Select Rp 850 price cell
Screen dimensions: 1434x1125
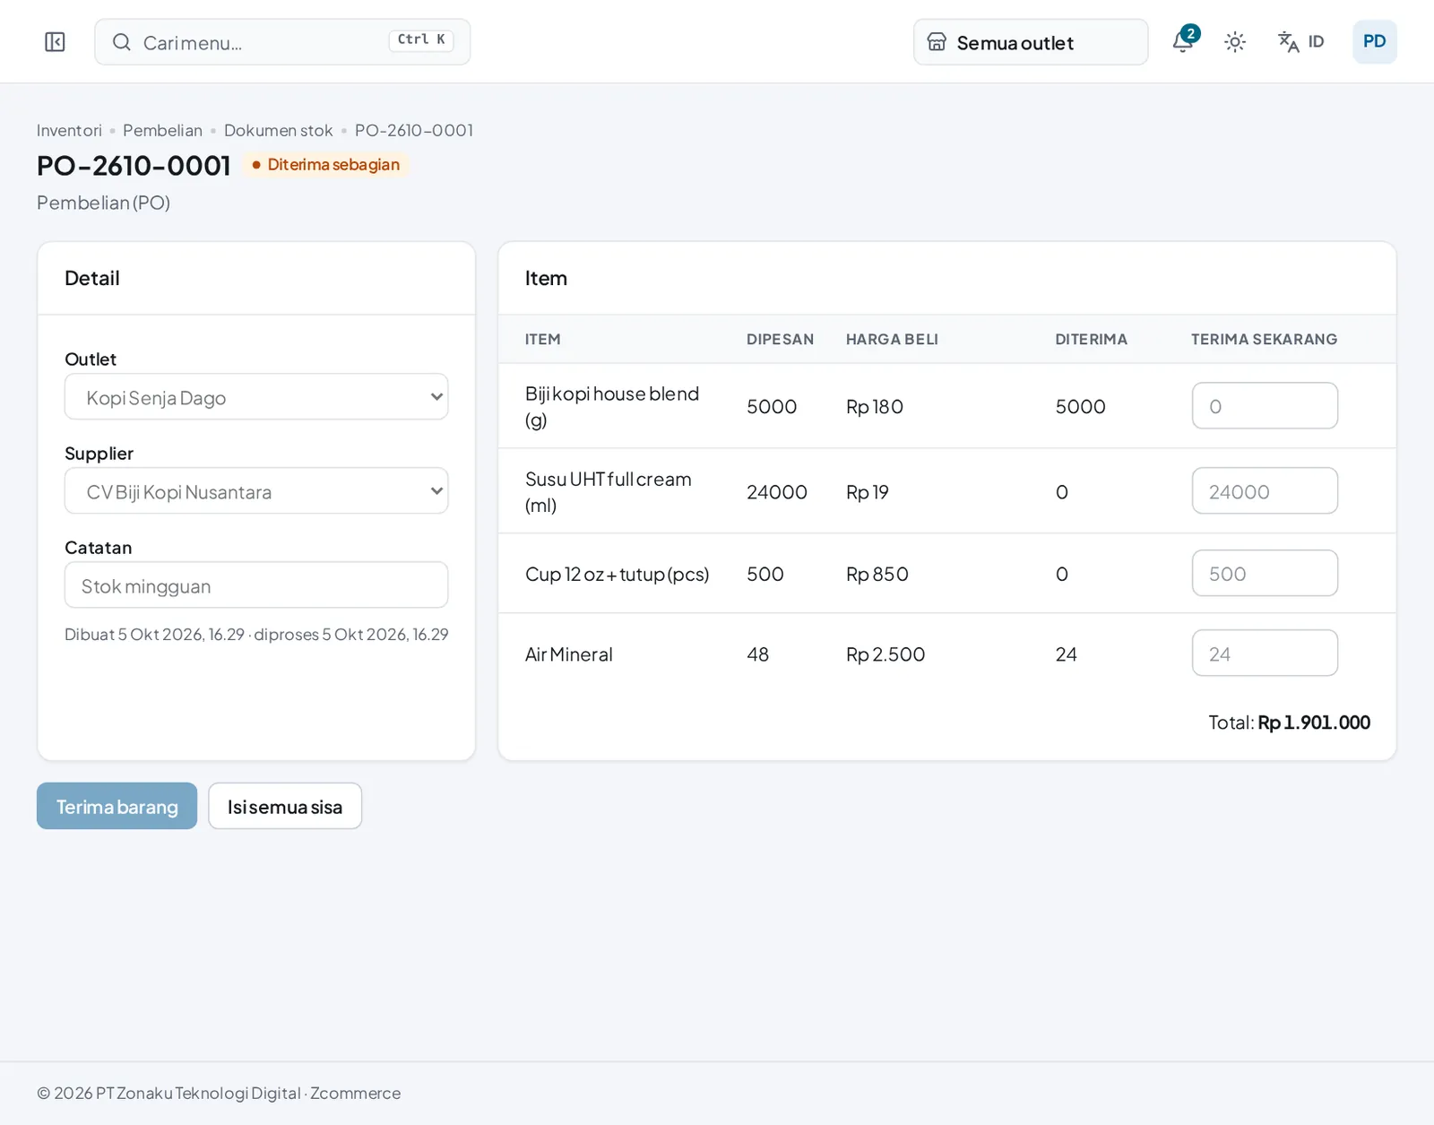pyautogui.click(x=877, y=574)
